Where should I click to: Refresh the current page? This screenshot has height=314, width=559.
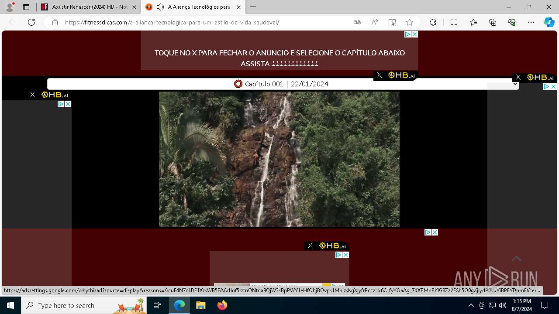coord(31,22)
